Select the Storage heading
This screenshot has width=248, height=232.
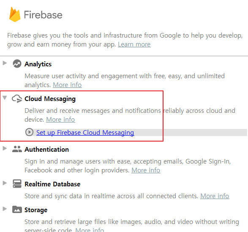(36, 210)
